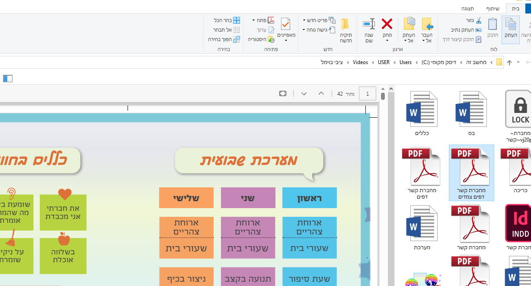Select the מחברת קשר דפים צמדים PDF
Image resolution: width=531 pixels, height=286 pixels.
click(471, 173)
